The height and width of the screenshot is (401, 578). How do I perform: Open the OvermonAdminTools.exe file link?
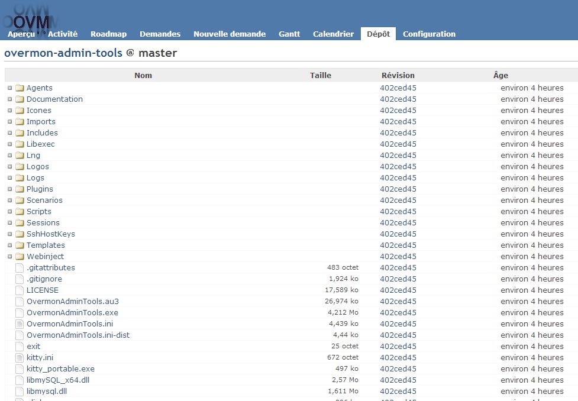(72, 313)
